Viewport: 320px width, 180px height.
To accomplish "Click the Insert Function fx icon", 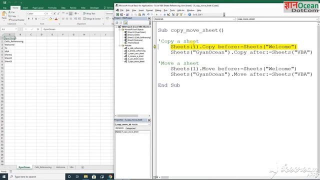I will (38, 29).
